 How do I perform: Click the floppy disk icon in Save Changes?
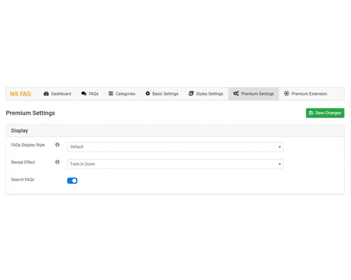(x=311, y=113)
